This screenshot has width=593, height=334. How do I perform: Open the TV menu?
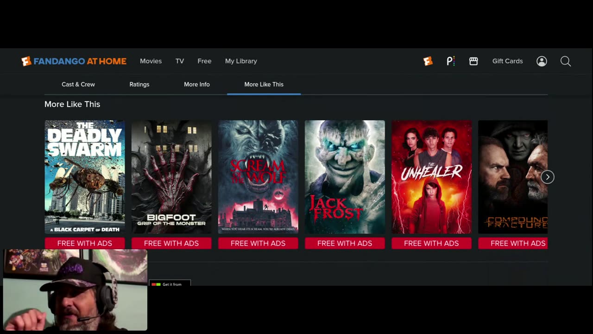tap(180, 61)
